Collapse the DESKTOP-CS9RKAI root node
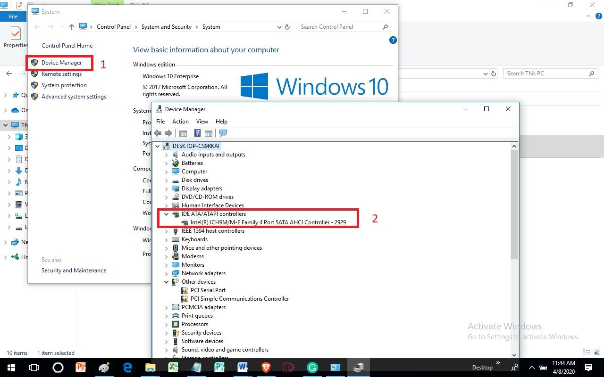605x377 pixels. click(x=158, y=146)
